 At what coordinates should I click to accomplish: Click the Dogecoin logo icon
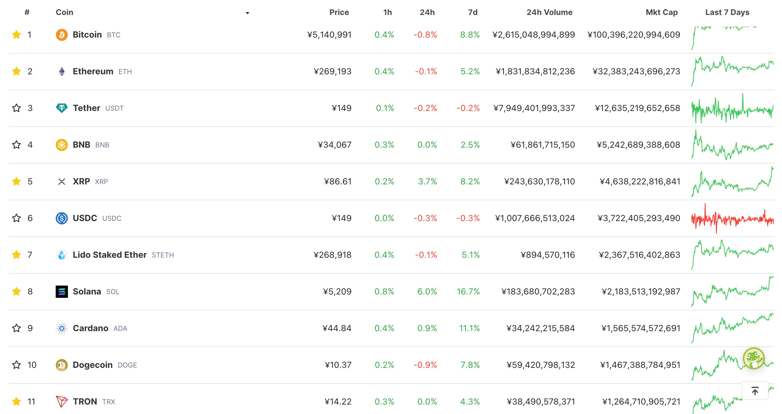(61, 365)
